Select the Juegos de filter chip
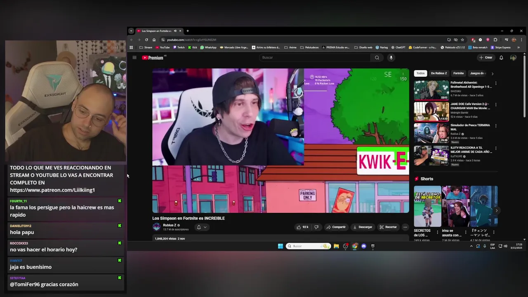 pos(477,73)
